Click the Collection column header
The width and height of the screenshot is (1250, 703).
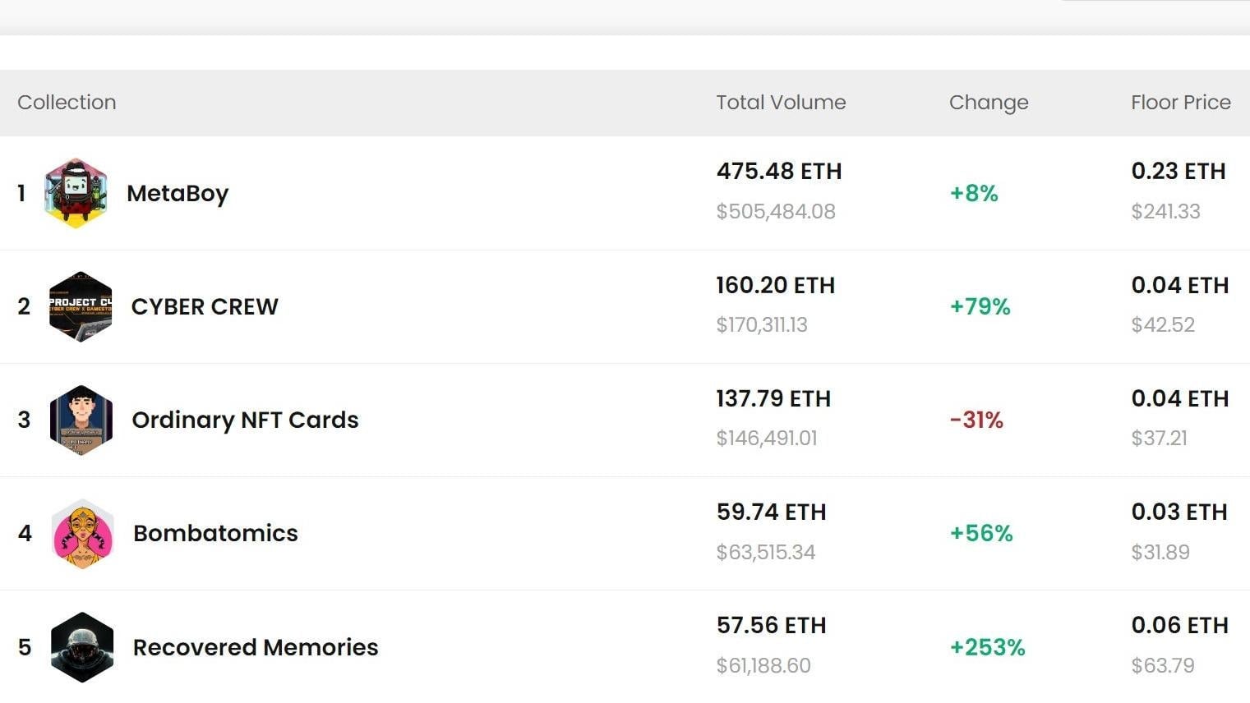coord(67,102)
